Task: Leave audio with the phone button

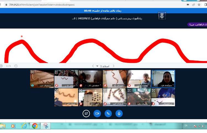Action: click(x=108, y=113)
